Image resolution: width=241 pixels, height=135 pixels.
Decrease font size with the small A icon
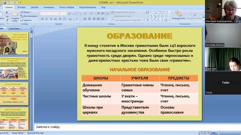click(x=74, y=14)
